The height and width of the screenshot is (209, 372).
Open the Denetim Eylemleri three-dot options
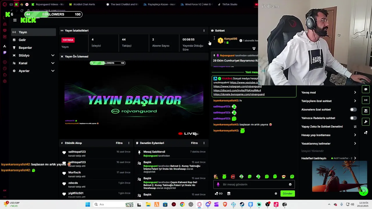coord(204,143)
